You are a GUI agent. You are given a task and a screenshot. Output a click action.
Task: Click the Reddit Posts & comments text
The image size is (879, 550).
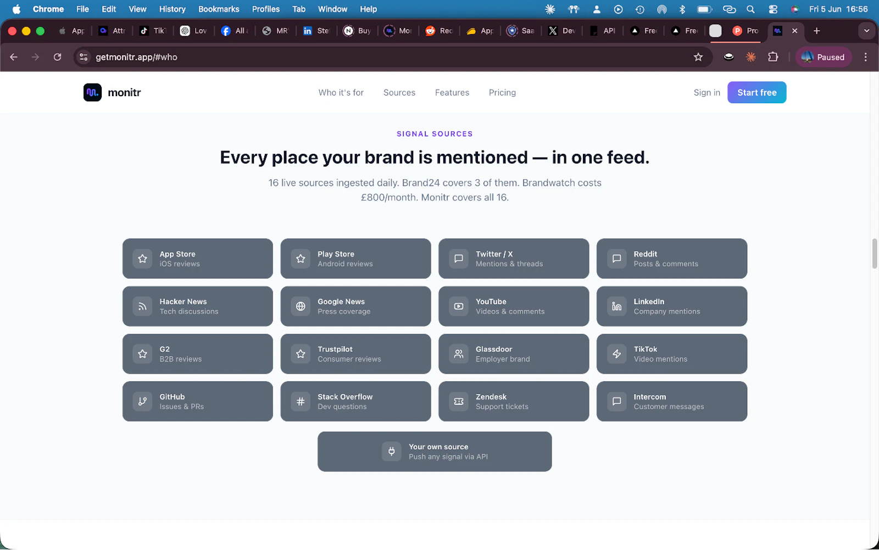[666, 264]
